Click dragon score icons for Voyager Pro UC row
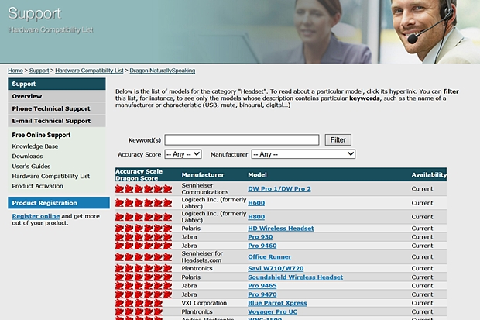This screenshot has width=480, height=320. coord(139,311)
